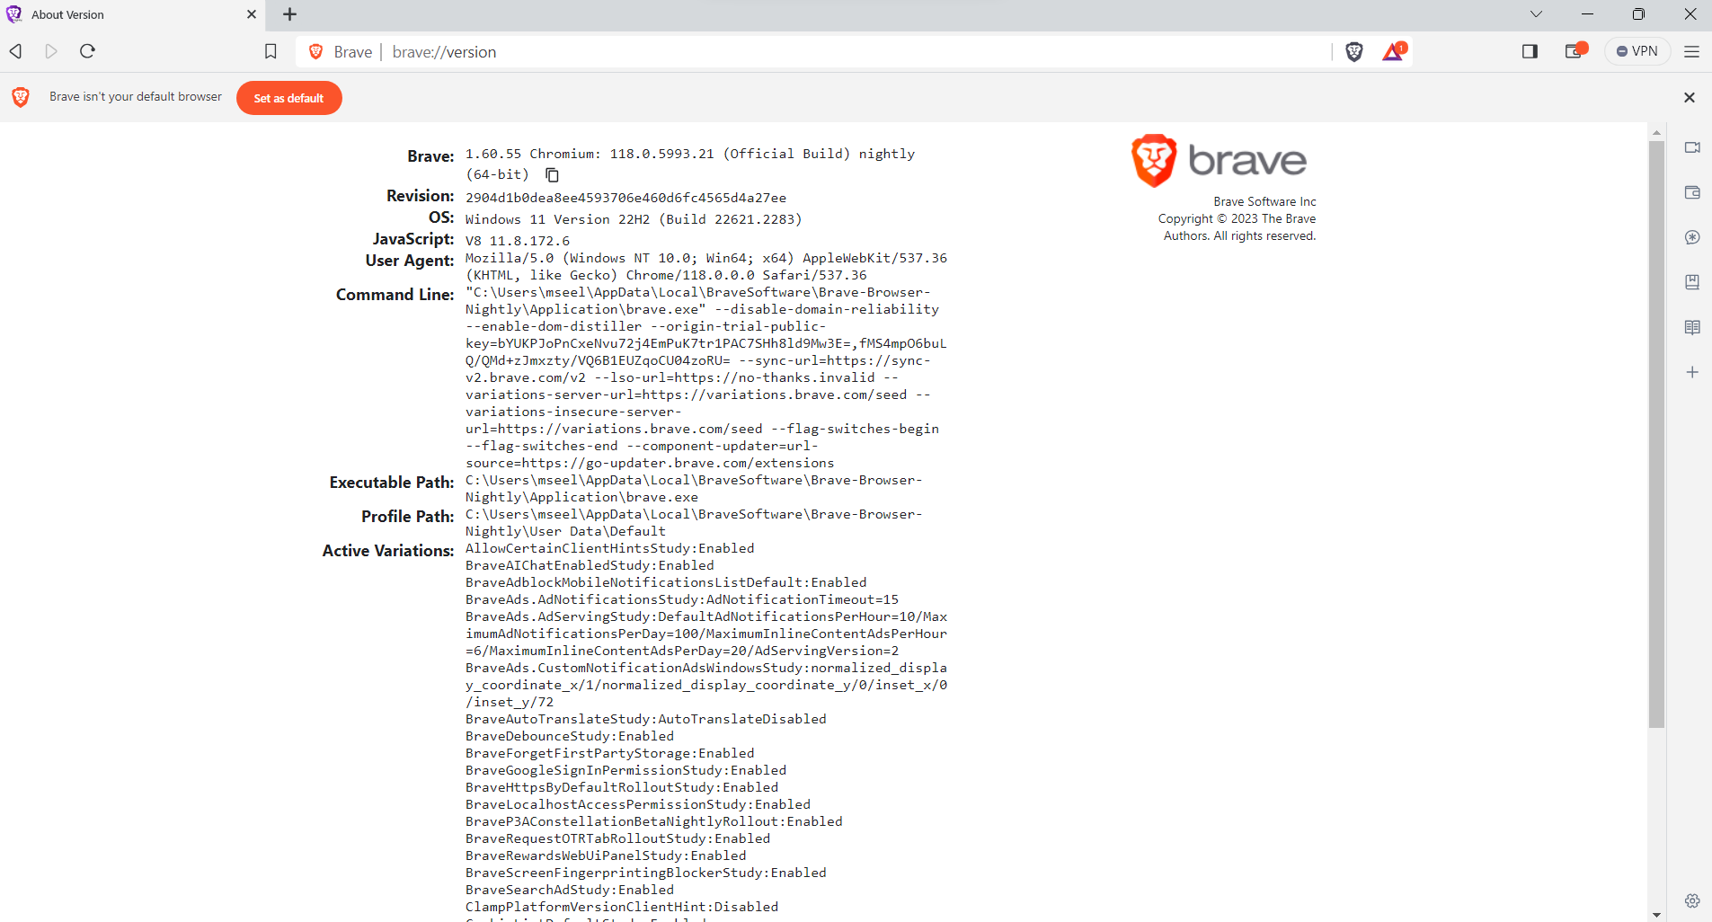Copy the Brave version to clipboard
This screenshot has width=1712, height=922.
click(552, 175)
